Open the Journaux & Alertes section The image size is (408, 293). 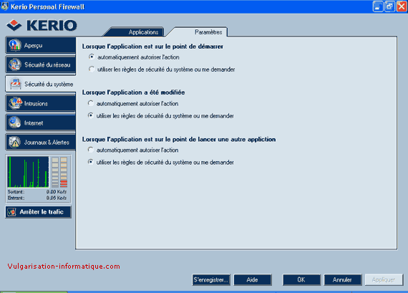coord(41,143)
